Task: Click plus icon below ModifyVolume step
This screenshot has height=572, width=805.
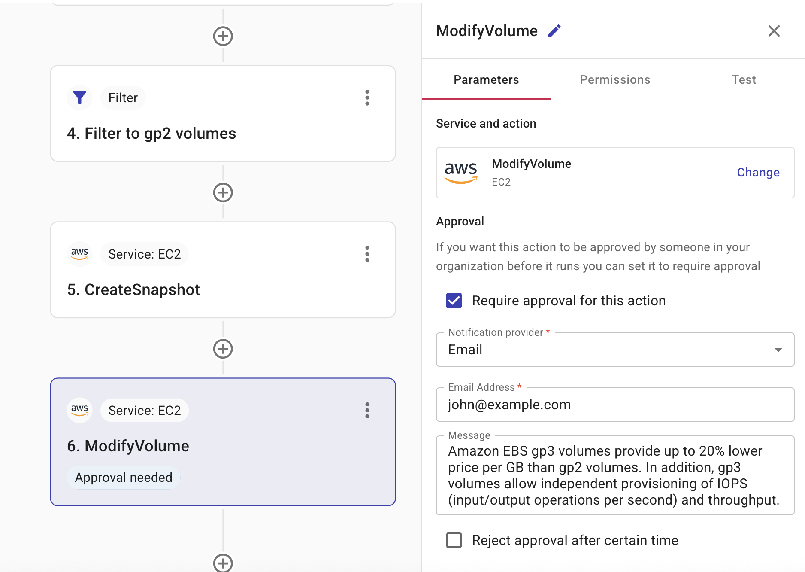Action: 223,563
